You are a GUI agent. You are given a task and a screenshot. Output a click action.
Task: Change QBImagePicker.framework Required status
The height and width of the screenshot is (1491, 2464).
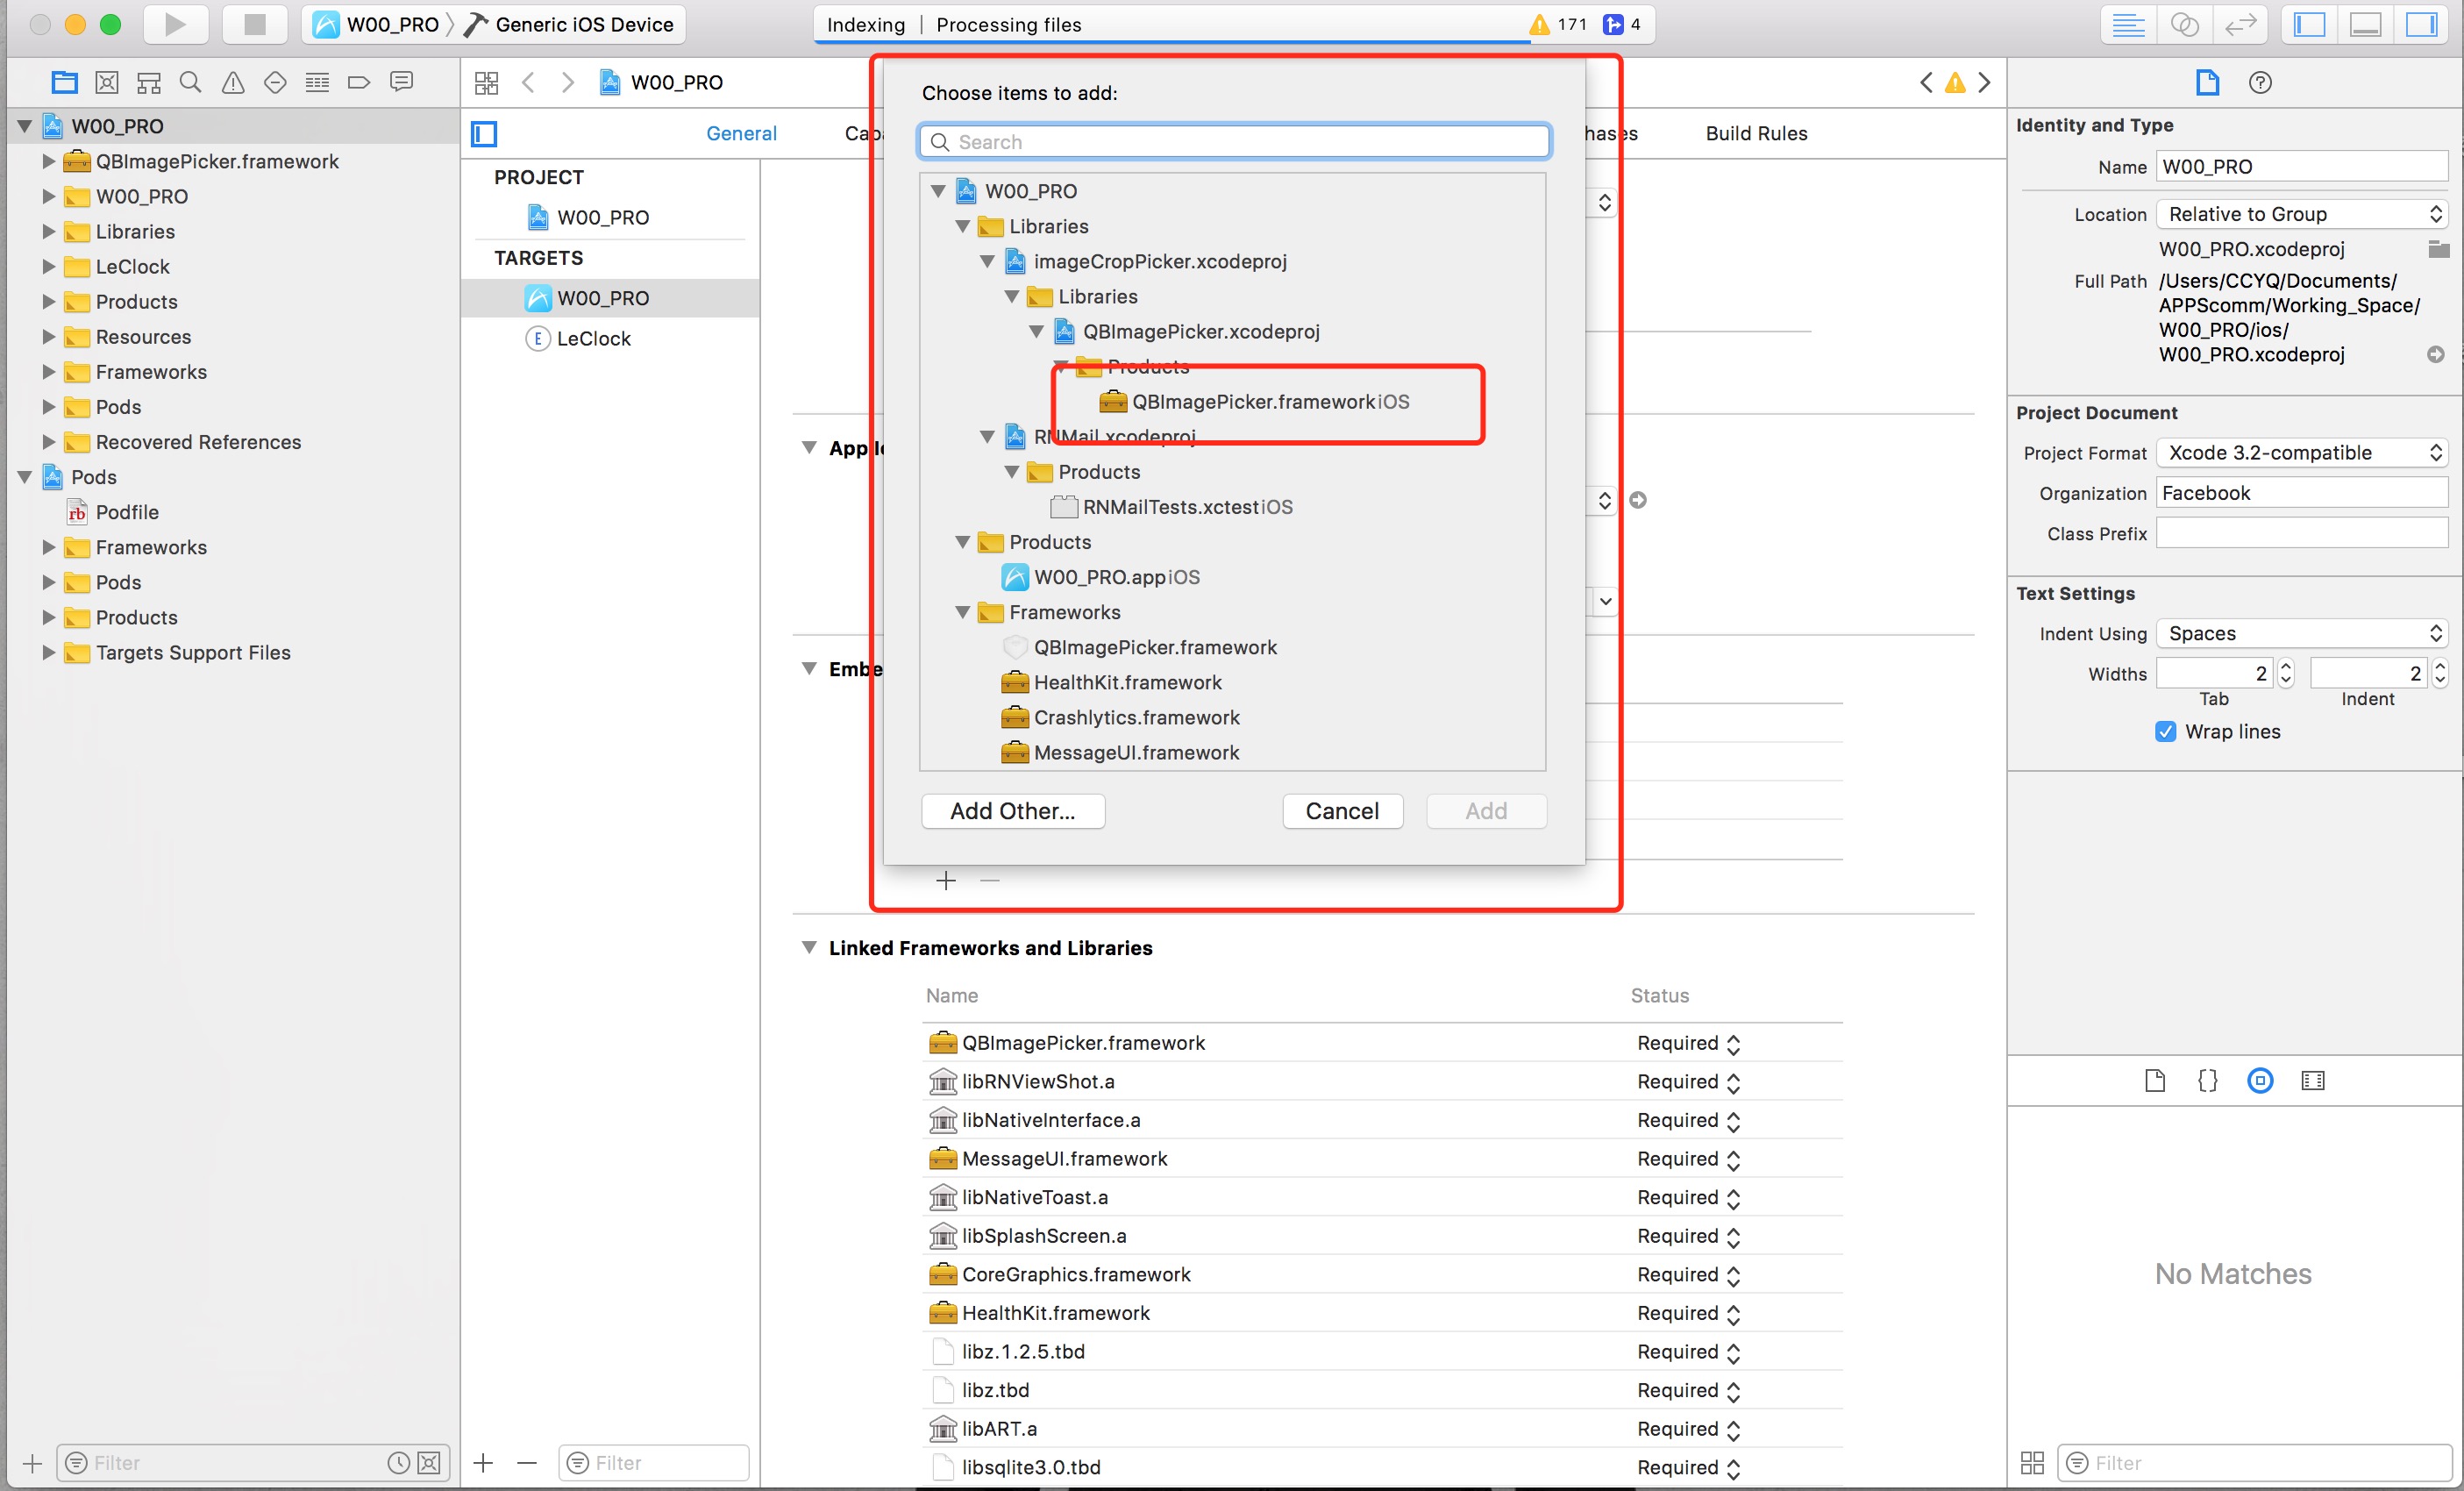click(1689, 1043)
